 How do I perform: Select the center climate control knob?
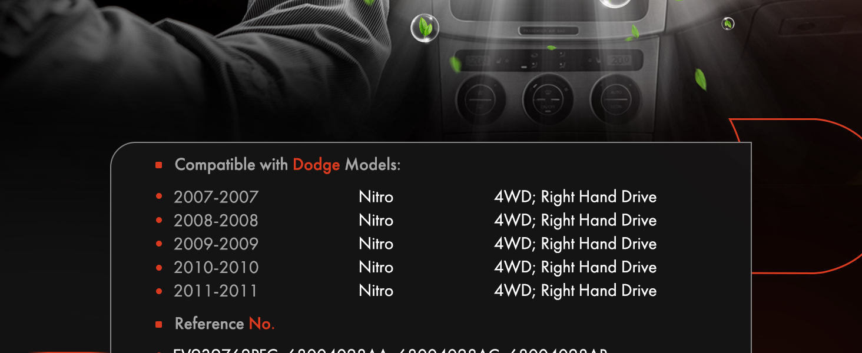[x=548, y=99]
